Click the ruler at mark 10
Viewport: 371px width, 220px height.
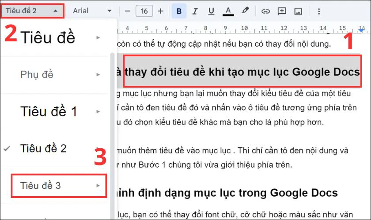pos(244,28)
